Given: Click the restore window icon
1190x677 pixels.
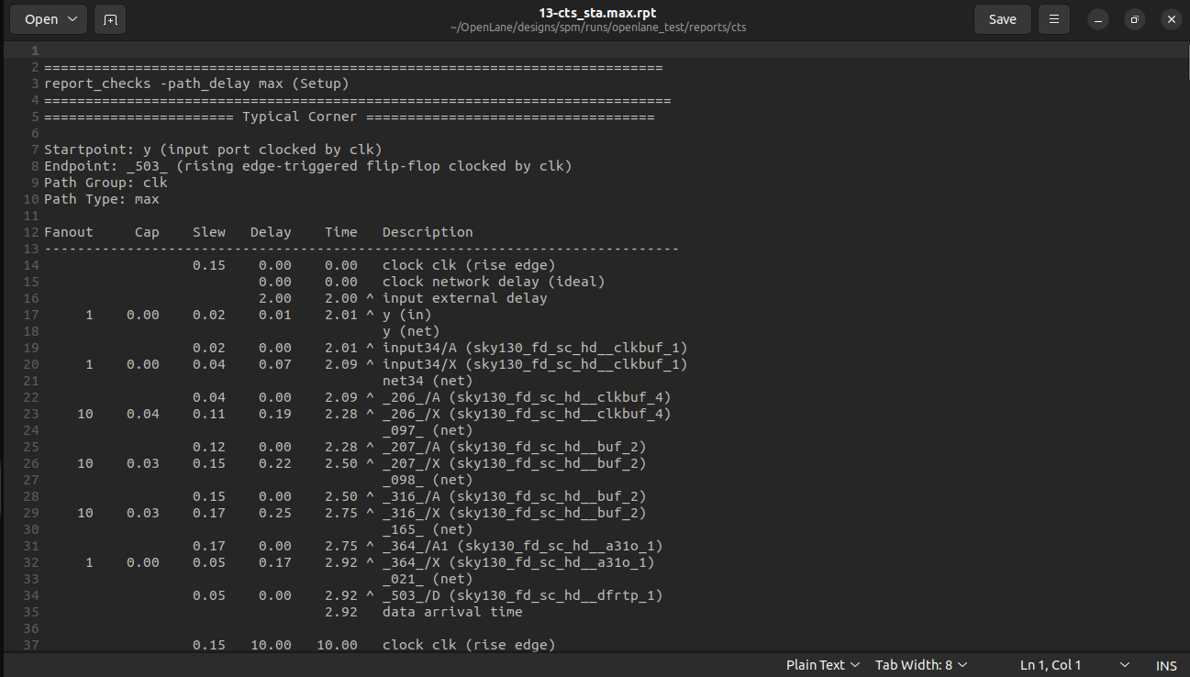Looking at the screenshot, I should (1134, 18).
